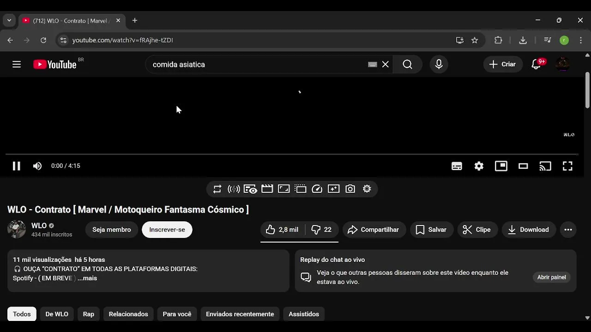Screen dimensions: 591x332
Task: Pause the video
Action: point(17,166)
